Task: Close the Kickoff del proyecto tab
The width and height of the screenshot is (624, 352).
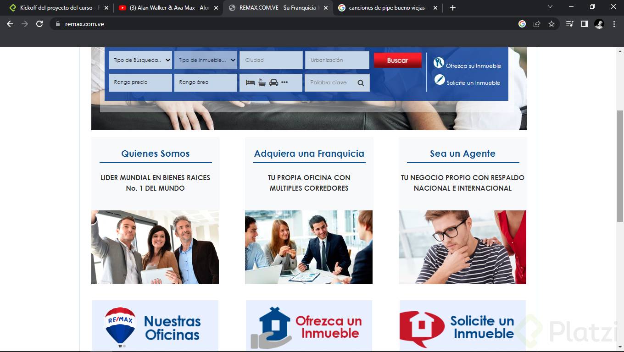Action: coord(106,8)
